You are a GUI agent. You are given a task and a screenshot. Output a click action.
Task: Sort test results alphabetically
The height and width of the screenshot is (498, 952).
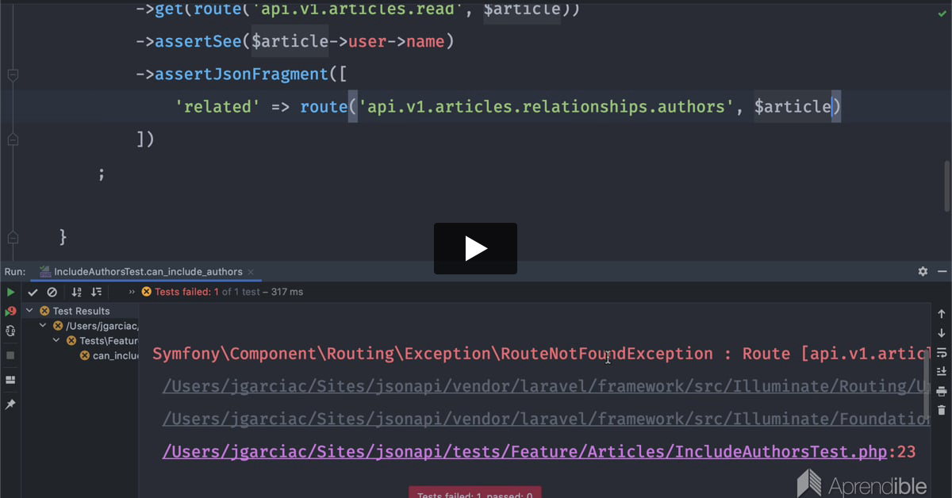coord(77,292)
